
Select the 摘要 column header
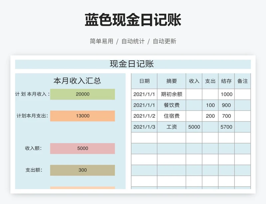[172, 81]
